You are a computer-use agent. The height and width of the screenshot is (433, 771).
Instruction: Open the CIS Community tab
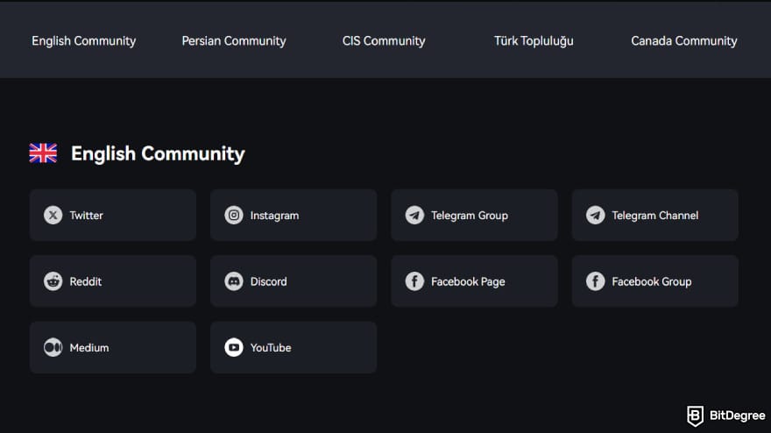[x=384, y=41]
